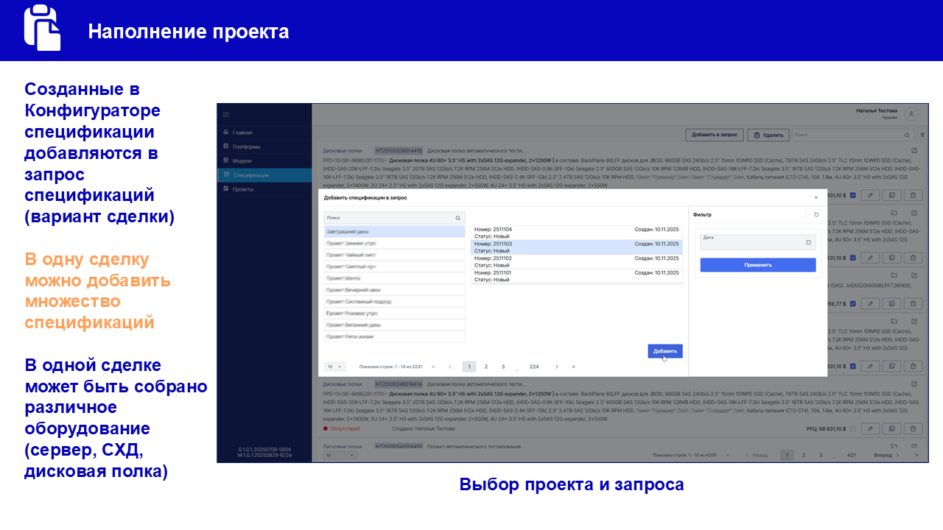Focus the main Поиск search field
The image size is (943, 530).
[853, 135]
